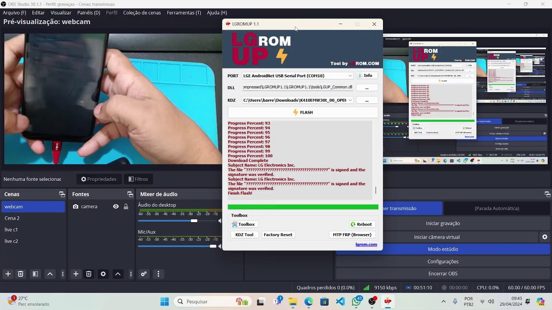The width and height of the screenshot is (552, 310).
Task: Toggle lock on camera source
Action: tap(126, 207)
